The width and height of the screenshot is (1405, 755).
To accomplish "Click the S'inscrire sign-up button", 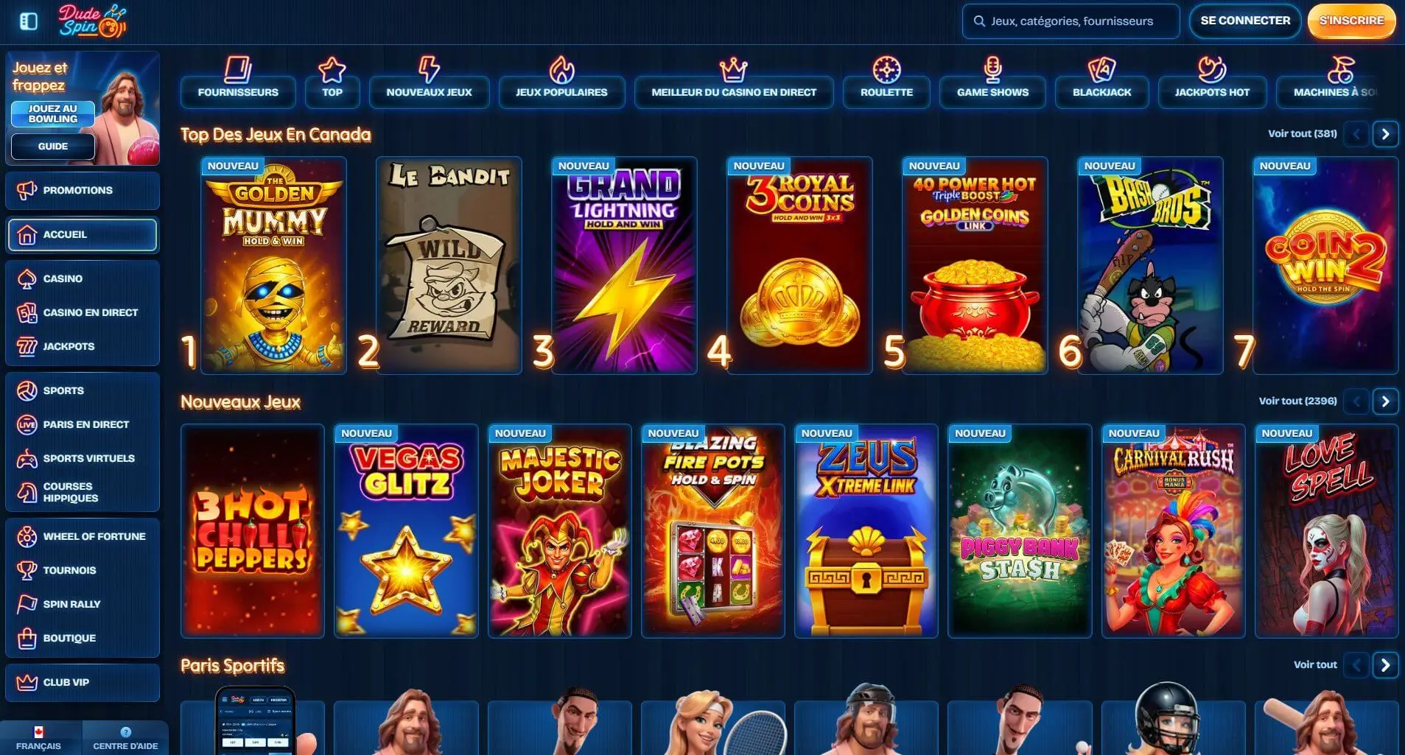I will pyautogui.click(x=1351, y=21).
